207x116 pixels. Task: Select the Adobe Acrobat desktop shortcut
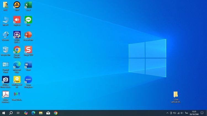pyautogui.click(x=6, y=95)
